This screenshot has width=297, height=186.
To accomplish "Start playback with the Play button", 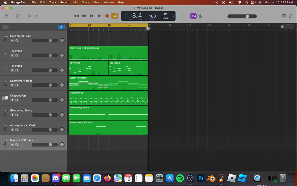I will click(x=99, y=16).
